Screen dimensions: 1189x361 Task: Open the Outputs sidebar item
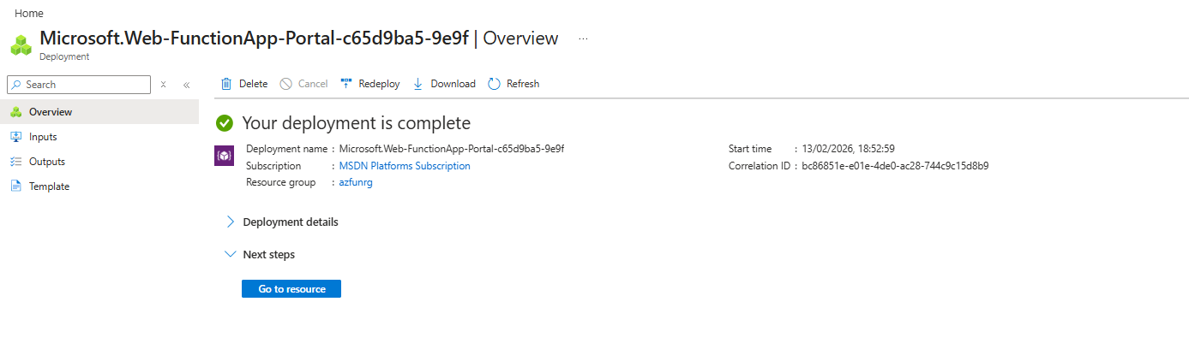[47, 162]
